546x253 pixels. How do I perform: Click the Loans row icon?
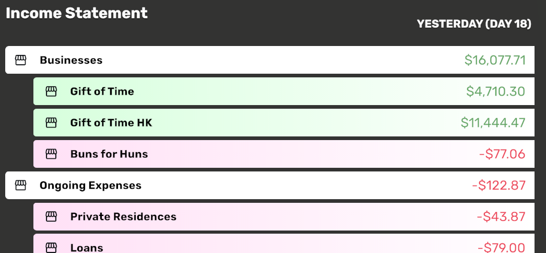(x=51, y=247)
